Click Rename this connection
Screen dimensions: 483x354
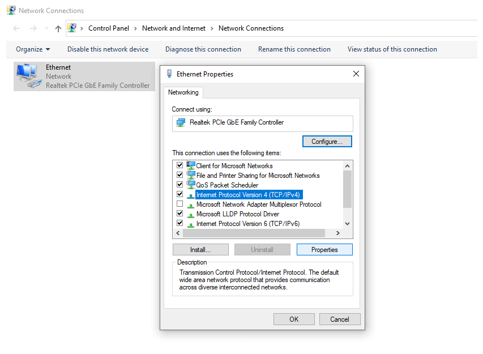tap(294, 49)
